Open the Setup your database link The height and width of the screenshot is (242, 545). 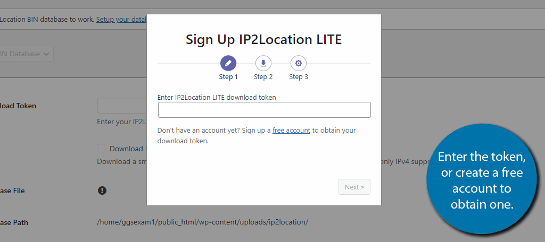[121, 20]
